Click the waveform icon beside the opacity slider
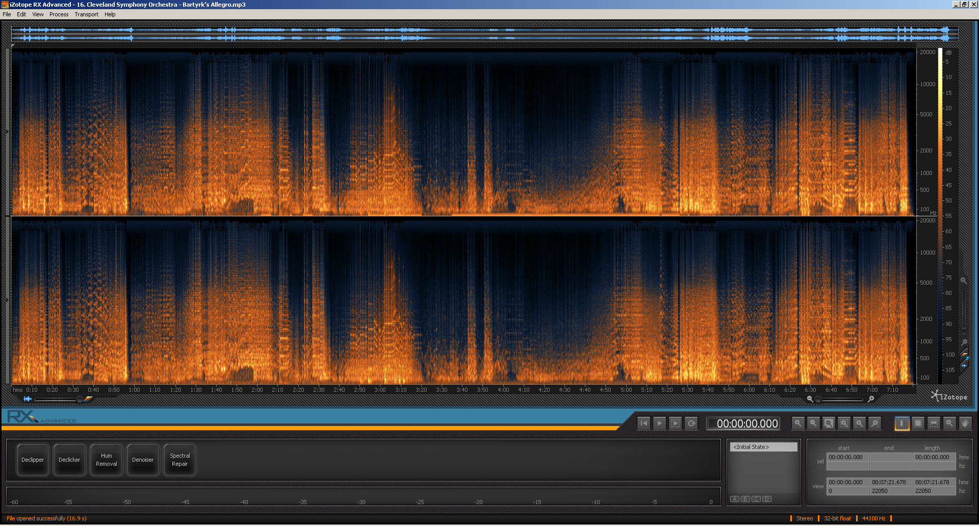Screen dimensions: 979x526 click(x=28, y=399)
